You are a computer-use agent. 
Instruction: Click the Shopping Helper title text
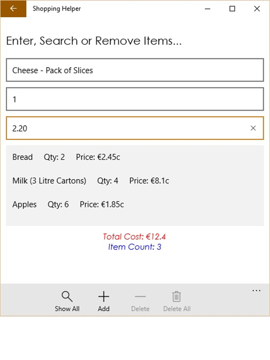pos(57,8)
